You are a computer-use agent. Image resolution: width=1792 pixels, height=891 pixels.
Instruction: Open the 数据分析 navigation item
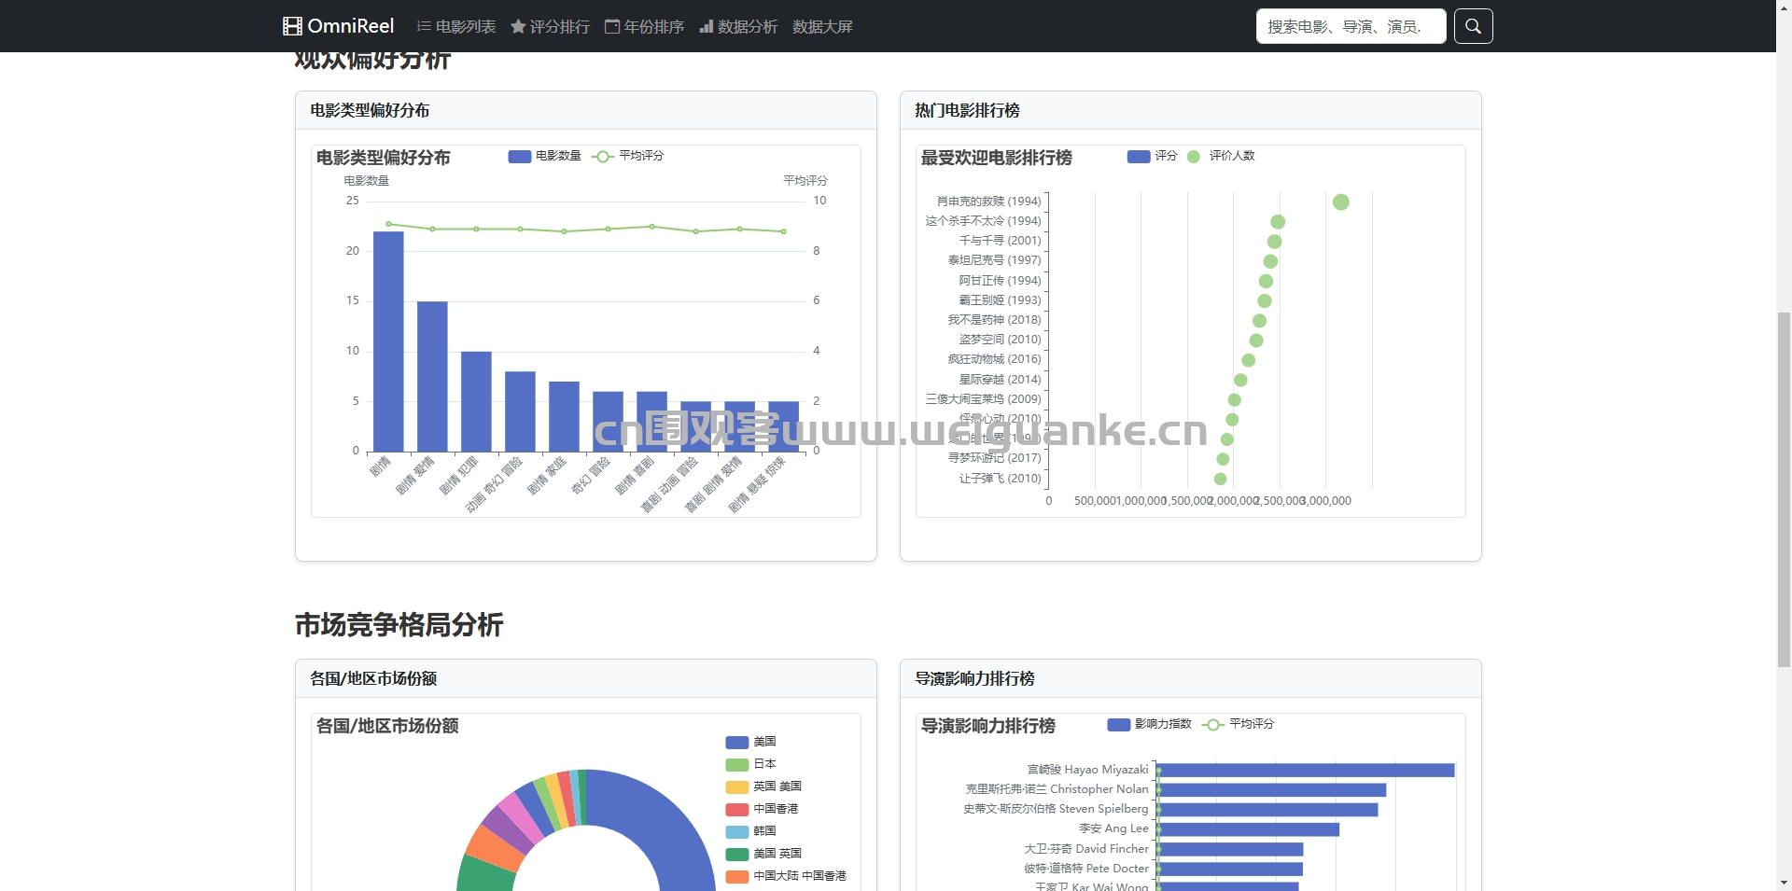(x=738, y=26)
